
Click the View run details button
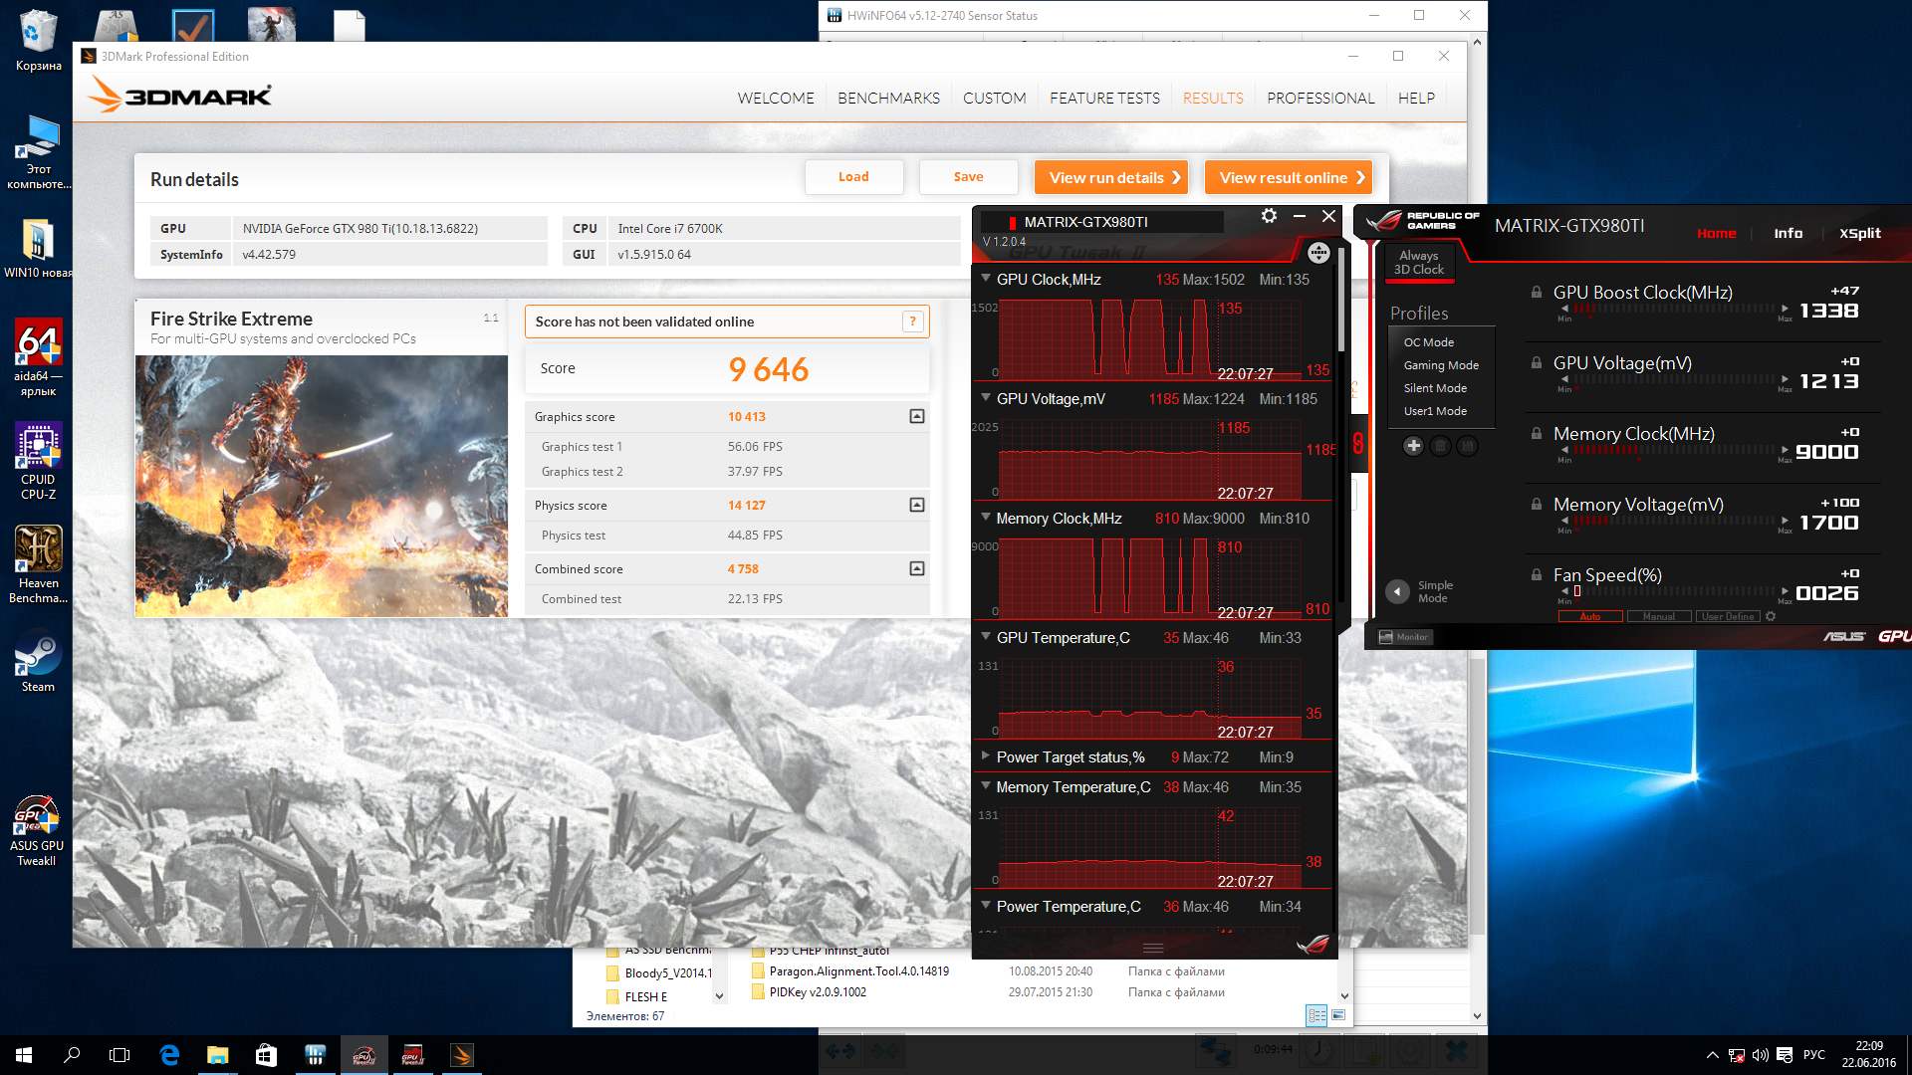[1111, 177]
